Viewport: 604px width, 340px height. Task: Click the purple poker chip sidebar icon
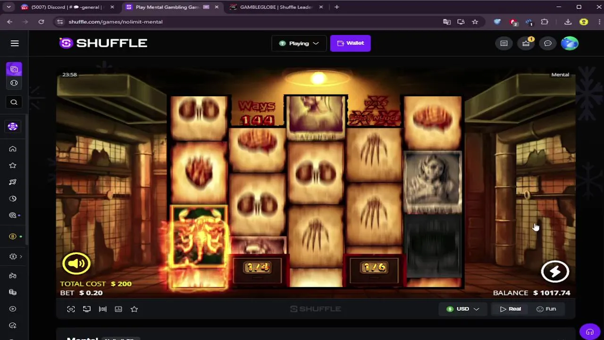click(13, 127)
